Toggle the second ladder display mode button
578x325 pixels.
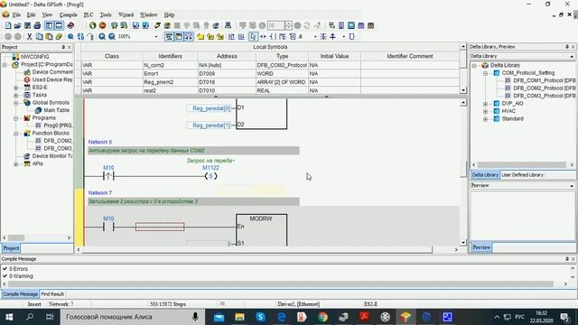coord(179,36)
